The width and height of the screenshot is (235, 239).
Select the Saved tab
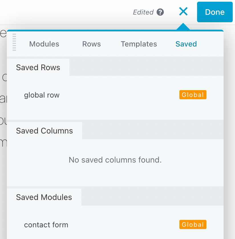[x=186, y=44]
